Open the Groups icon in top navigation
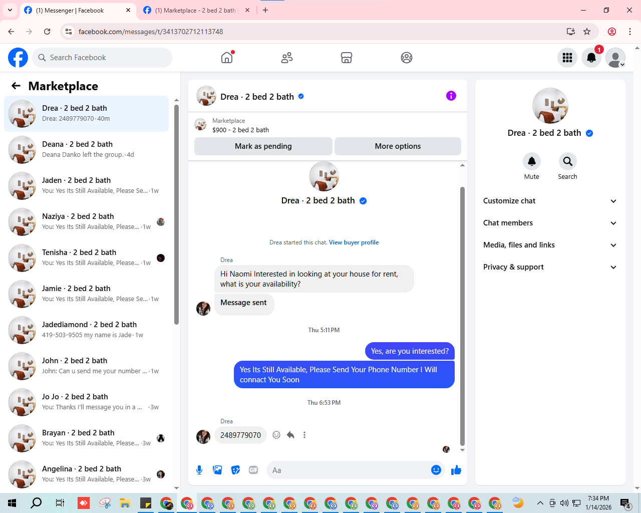641x513 pixels. click(407, 58)
